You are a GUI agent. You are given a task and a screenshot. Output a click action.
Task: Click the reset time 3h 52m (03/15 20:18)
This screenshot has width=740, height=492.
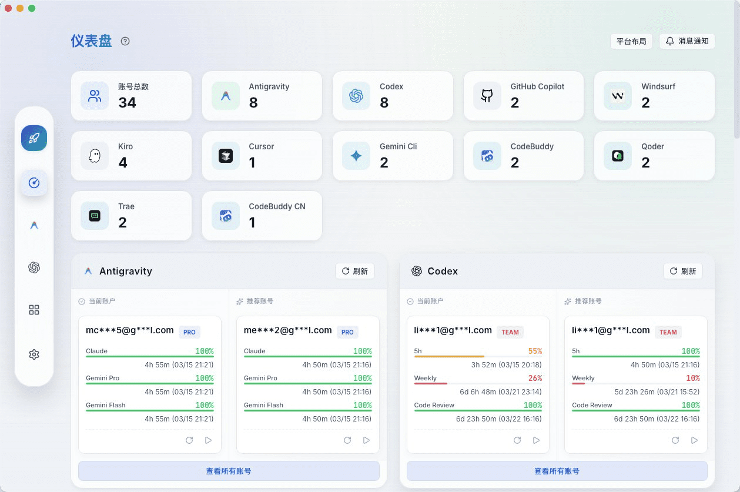coord(507,365)
